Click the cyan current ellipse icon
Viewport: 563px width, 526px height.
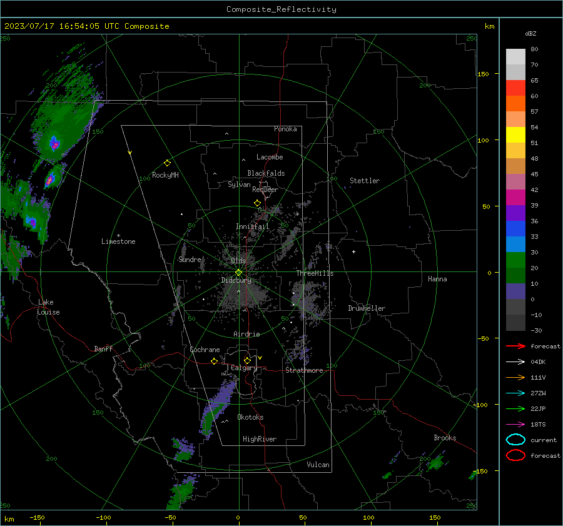[515, 440]
